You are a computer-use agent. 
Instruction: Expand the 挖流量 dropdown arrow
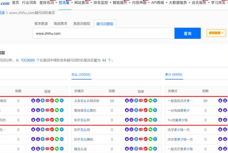[x=72, y=3]
